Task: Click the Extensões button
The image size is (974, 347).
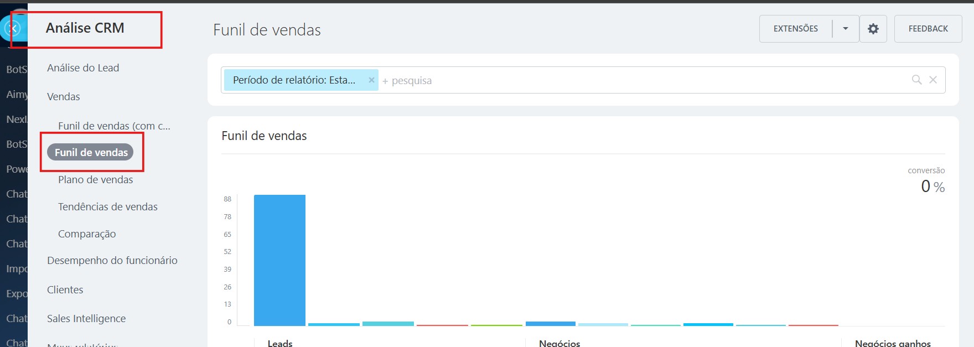Action: (x=795, y=29)
